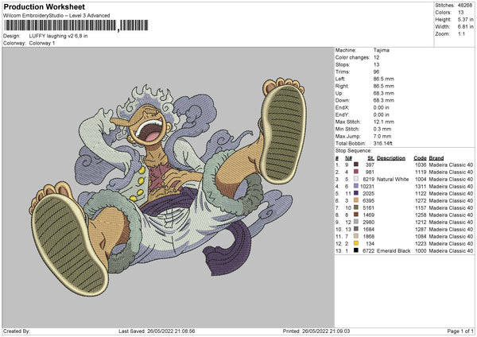Click the lavender swatch for code 1311

356,186
